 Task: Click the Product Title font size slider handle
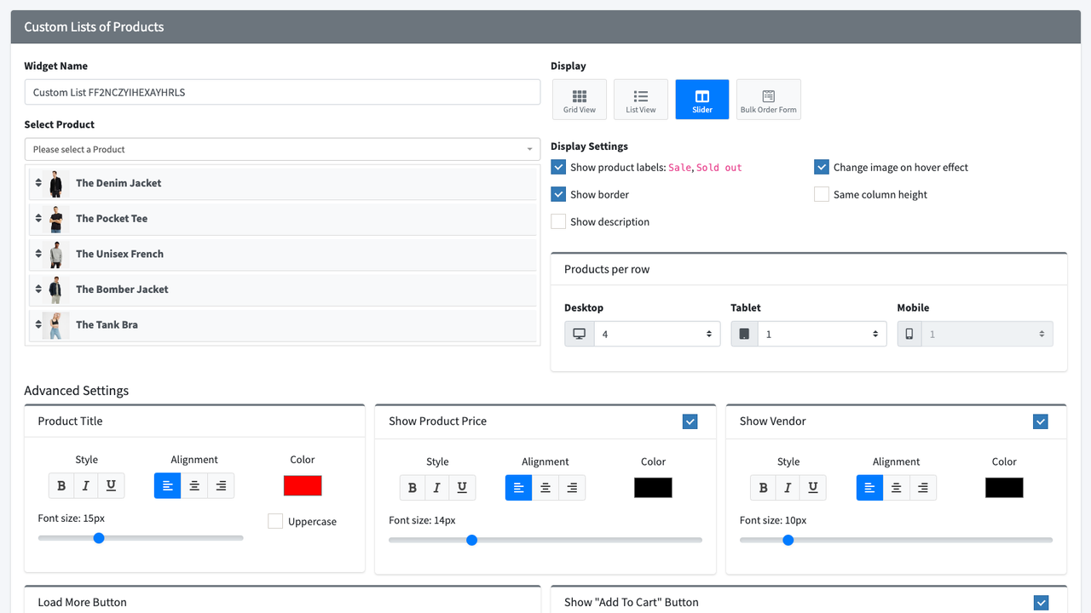99,538
